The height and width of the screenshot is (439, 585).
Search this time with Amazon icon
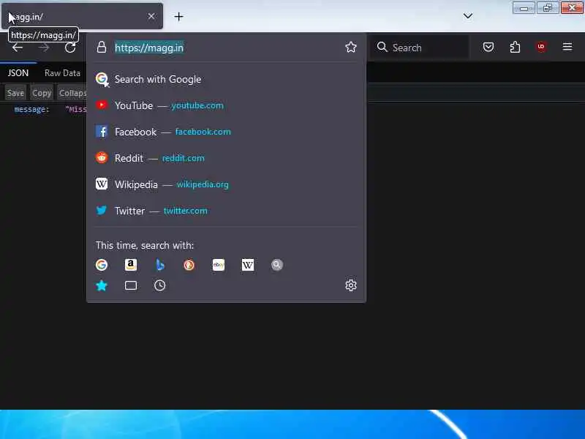tap(131, 265)
